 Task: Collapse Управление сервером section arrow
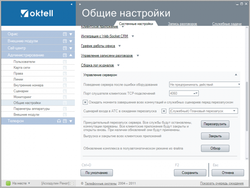(x=236, y=75)
